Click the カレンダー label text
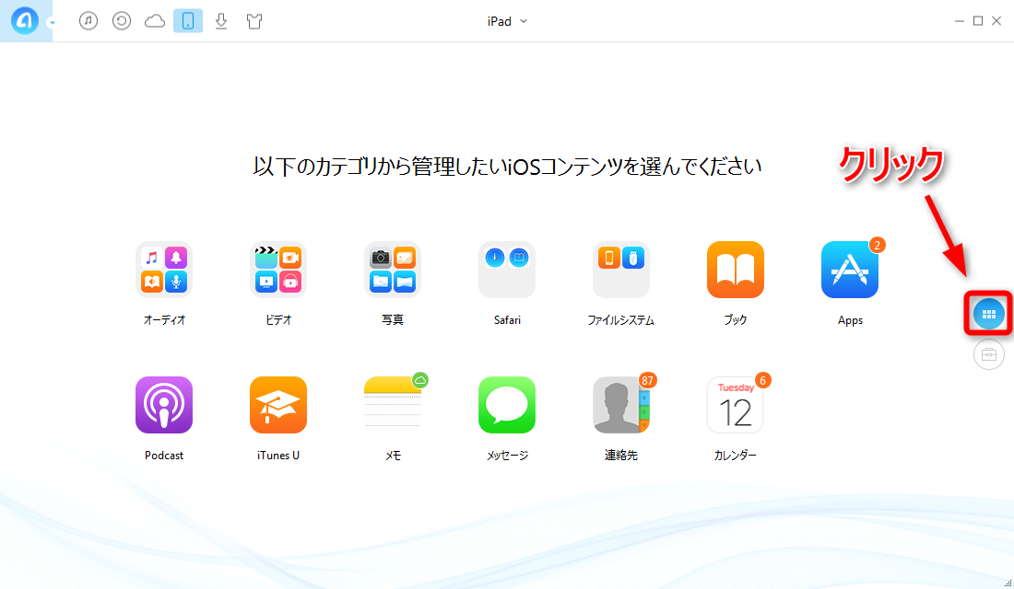 point(736,456)
